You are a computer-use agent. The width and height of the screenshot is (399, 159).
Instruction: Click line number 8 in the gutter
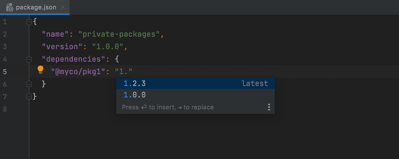(x=5, y=109)
